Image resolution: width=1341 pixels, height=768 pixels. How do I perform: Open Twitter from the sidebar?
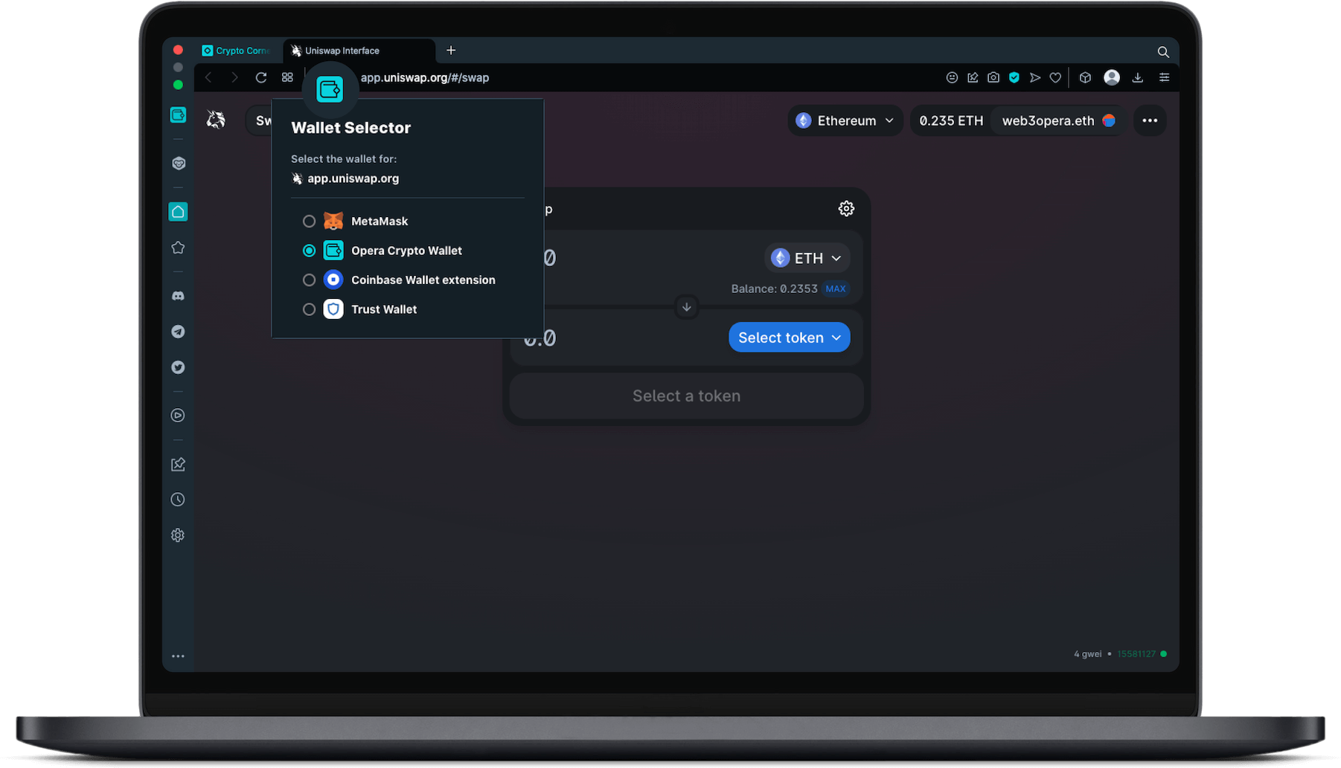[178, 367]
